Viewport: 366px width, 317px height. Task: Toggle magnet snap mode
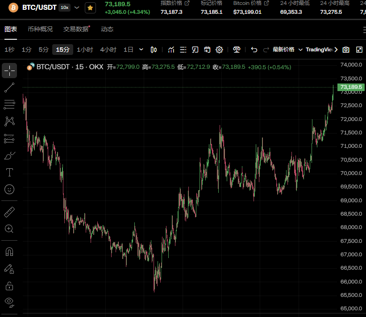tap(9, 252)
